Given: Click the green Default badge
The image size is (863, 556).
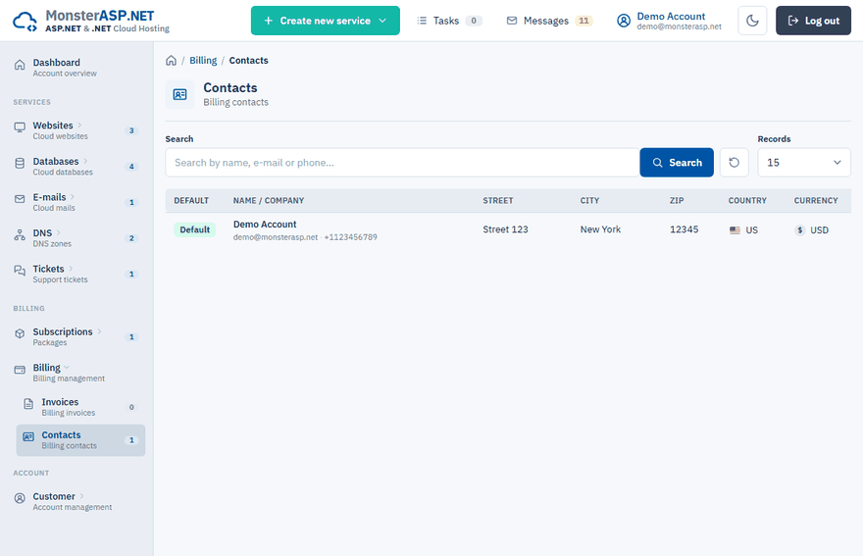Looking at the screenshot, I should point(195,229).
